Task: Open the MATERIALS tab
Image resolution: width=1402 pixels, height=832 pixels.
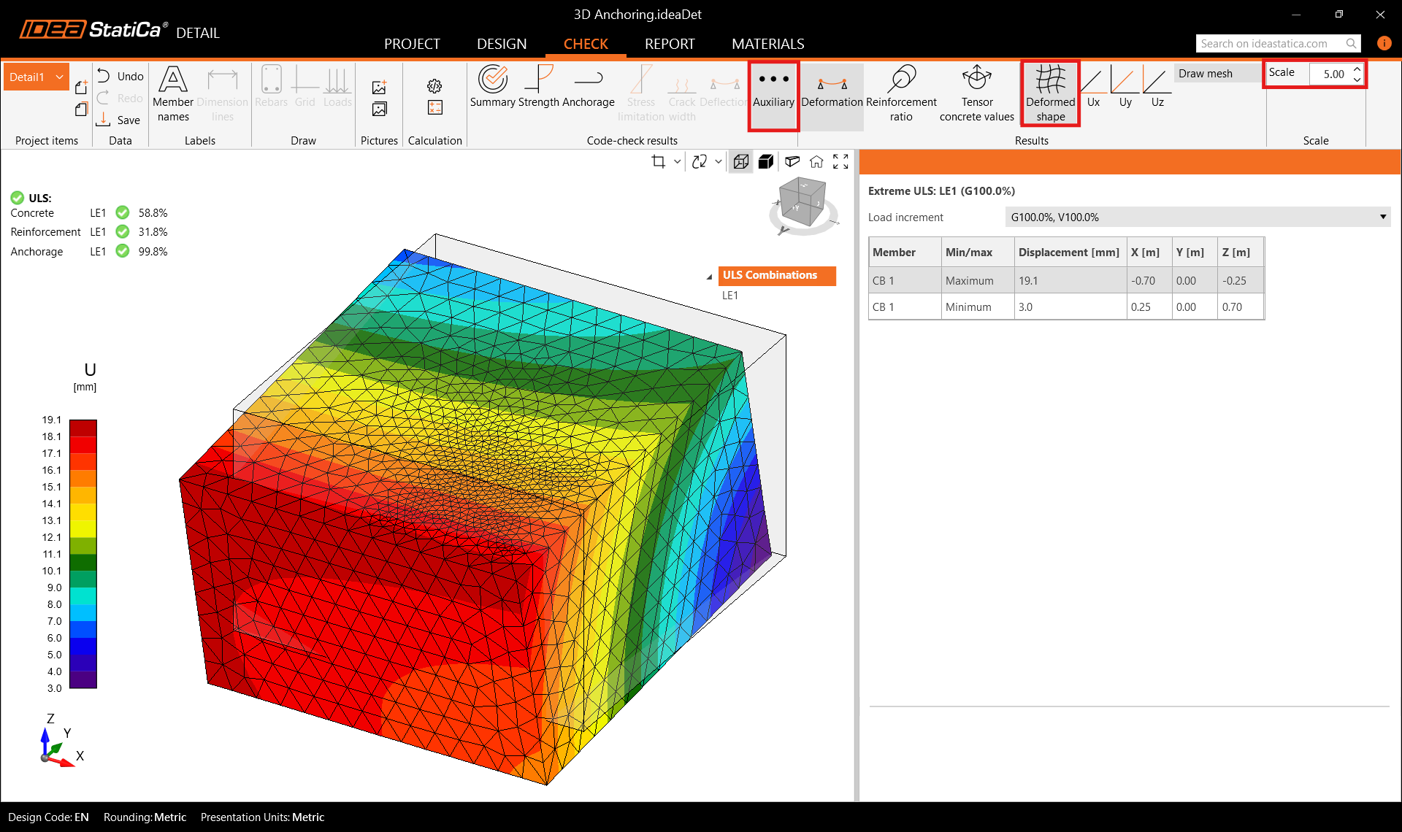Action: click(x=767, y=44)
